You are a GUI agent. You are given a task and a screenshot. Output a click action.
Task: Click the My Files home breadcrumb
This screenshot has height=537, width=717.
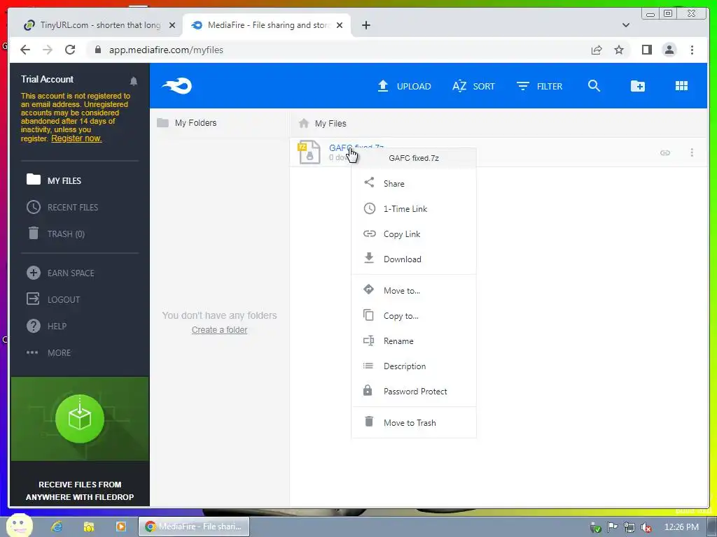[322, 123]
